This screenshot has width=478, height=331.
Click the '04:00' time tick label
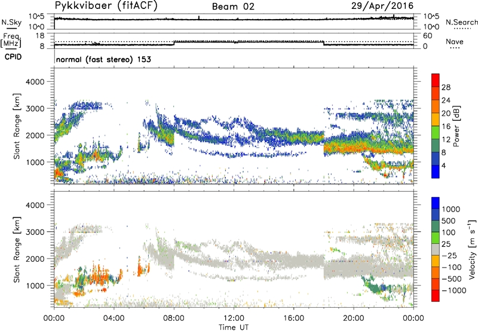[x=114, y=318]
